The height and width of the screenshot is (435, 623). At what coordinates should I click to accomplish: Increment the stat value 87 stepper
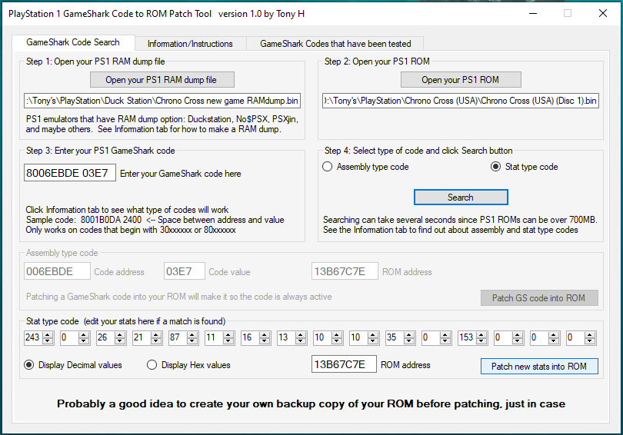pyautogui.click(x=194, y=335)
